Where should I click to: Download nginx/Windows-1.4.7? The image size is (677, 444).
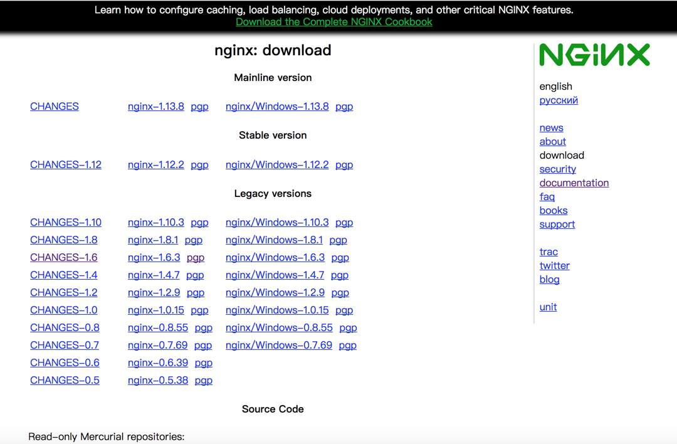[275, 275]
